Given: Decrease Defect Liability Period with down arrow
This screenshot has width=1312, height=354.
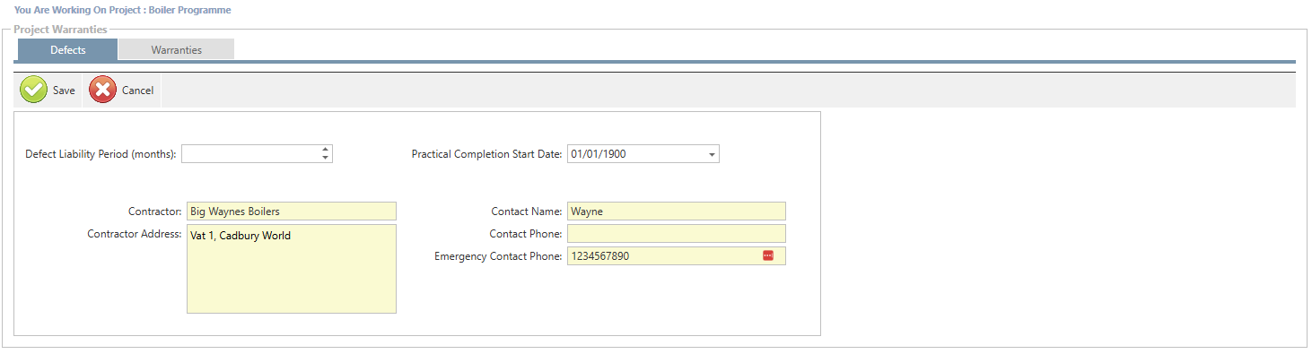Looking at the screenshot, I should (325, 159).
